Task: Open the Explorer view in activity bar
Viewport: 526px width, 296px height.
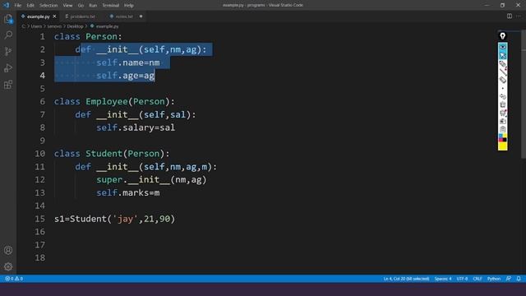Action: tap(8, 19)
